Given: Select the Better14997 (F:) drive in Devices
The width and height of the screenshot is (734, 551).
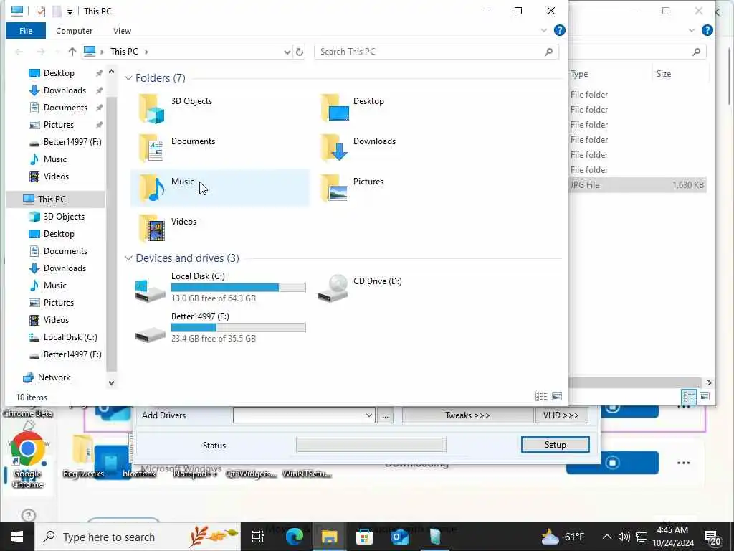Looking at the screenshot, I should [x=220, y=327].
